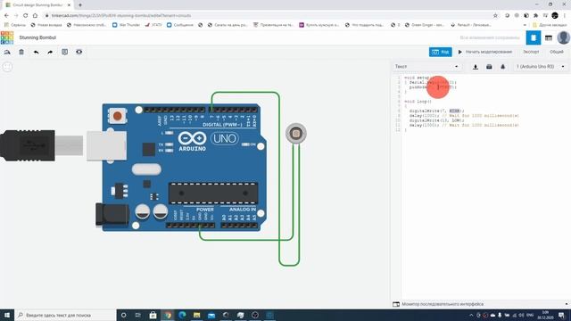Go back in browser history
Screen dimensions: 571x321
coord(6,16)
